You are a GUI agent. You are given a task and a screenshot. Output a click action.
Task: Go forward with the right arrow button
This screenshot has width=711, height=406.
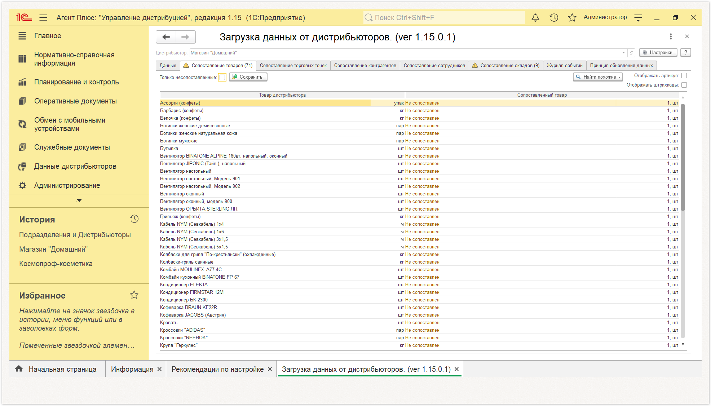(185, 37)
